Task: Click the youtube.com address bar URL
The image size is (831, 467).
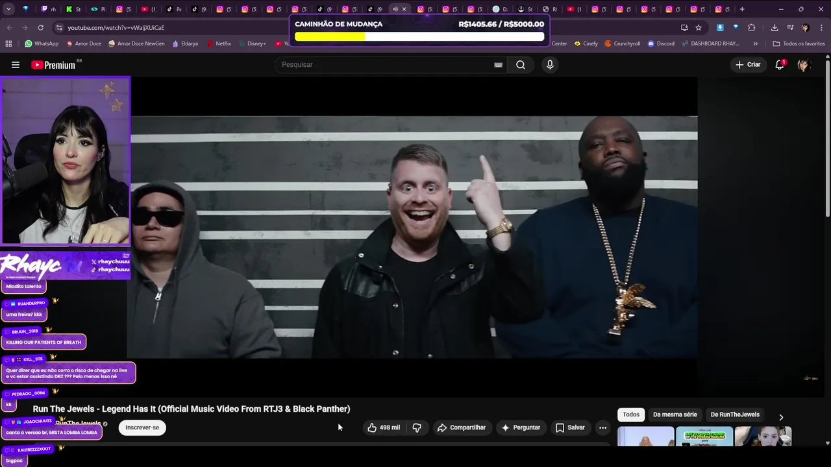Action: [116, 27]
